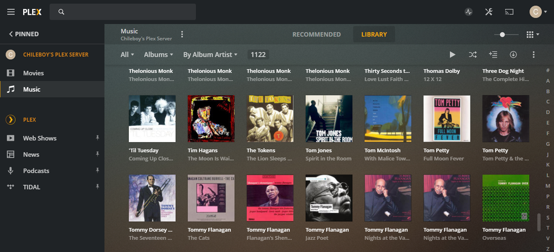Open the grid view mode selector
This screenshot has height=252, width=554.
click(x=533, y=34)
